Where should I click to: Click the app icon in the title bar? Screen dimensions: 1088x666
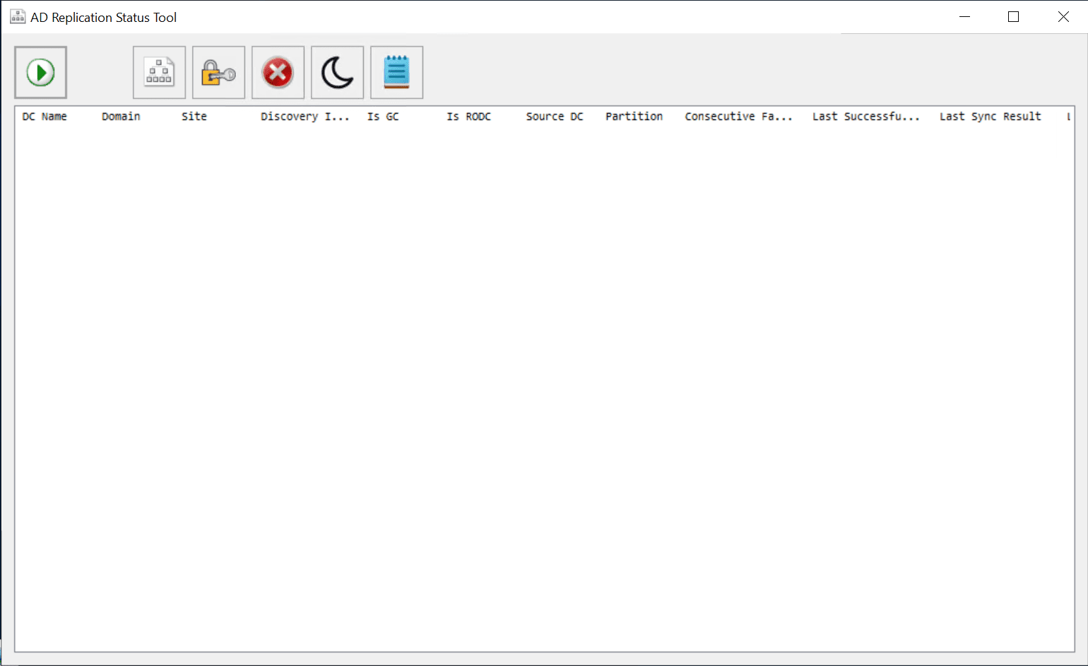click(18, 17)
